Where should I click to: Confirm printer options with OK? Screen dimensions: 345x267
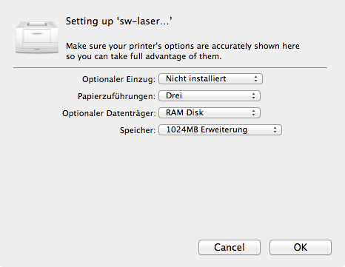pos(301,247)
